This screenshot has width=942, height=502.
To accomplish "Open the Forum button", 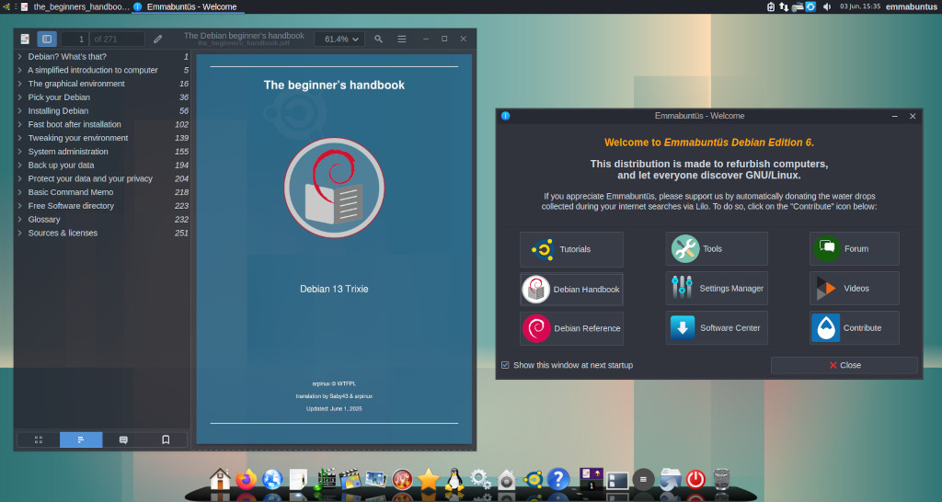I will (x=855, y=248).
